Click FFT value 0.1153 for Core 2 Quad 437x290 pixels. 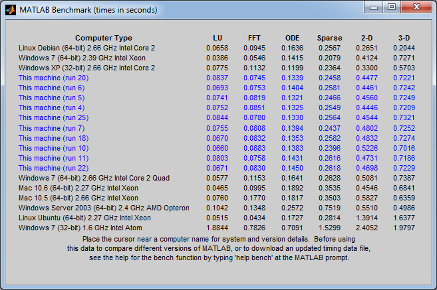click(255, 178)
